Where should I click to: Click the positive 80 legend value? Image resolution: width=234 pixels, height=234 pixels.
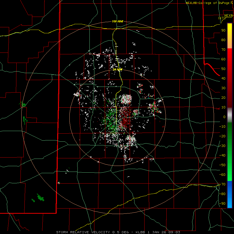[x=223, y=40]
